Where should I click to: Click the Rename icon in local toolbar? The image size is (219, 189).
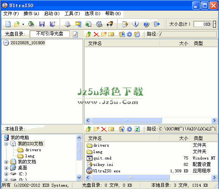(x=111, y=129)
